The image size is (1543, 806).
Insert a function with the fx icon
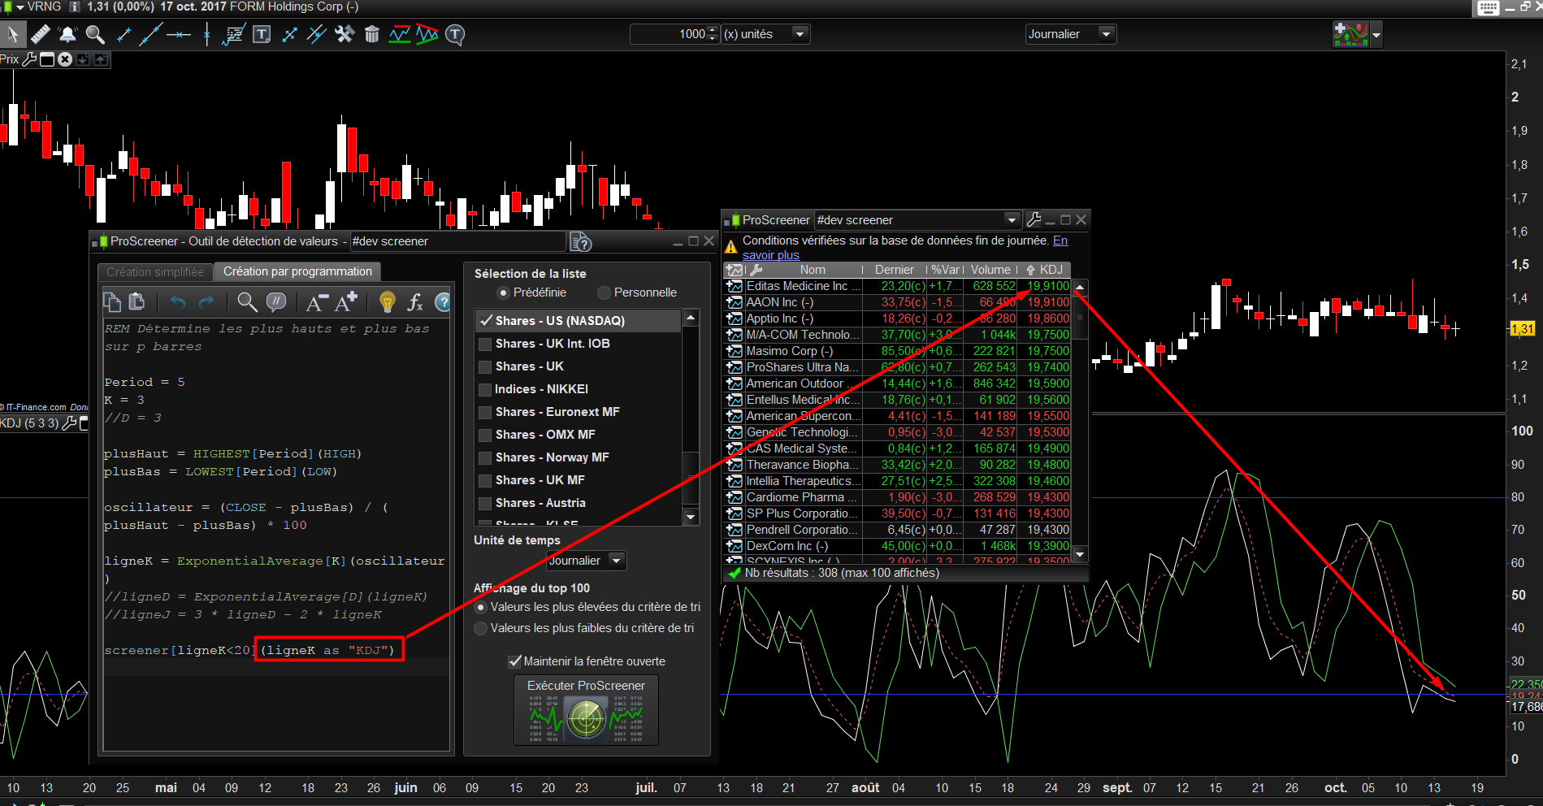coord(415,302)
